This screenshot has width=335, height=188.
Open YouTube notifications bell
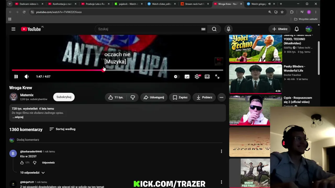point(297,29)
